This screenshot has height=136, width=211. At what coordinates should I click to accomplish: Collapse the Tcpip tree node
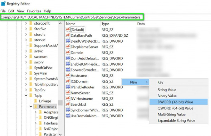click(26, 95)
